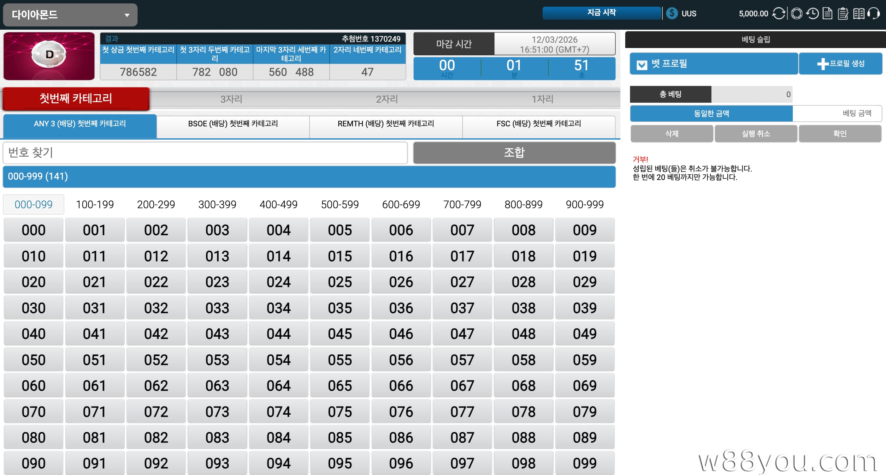Screen dimensions: 886x475
Task: Click the 번호 찾기 search field
Action: click(205, 153)
